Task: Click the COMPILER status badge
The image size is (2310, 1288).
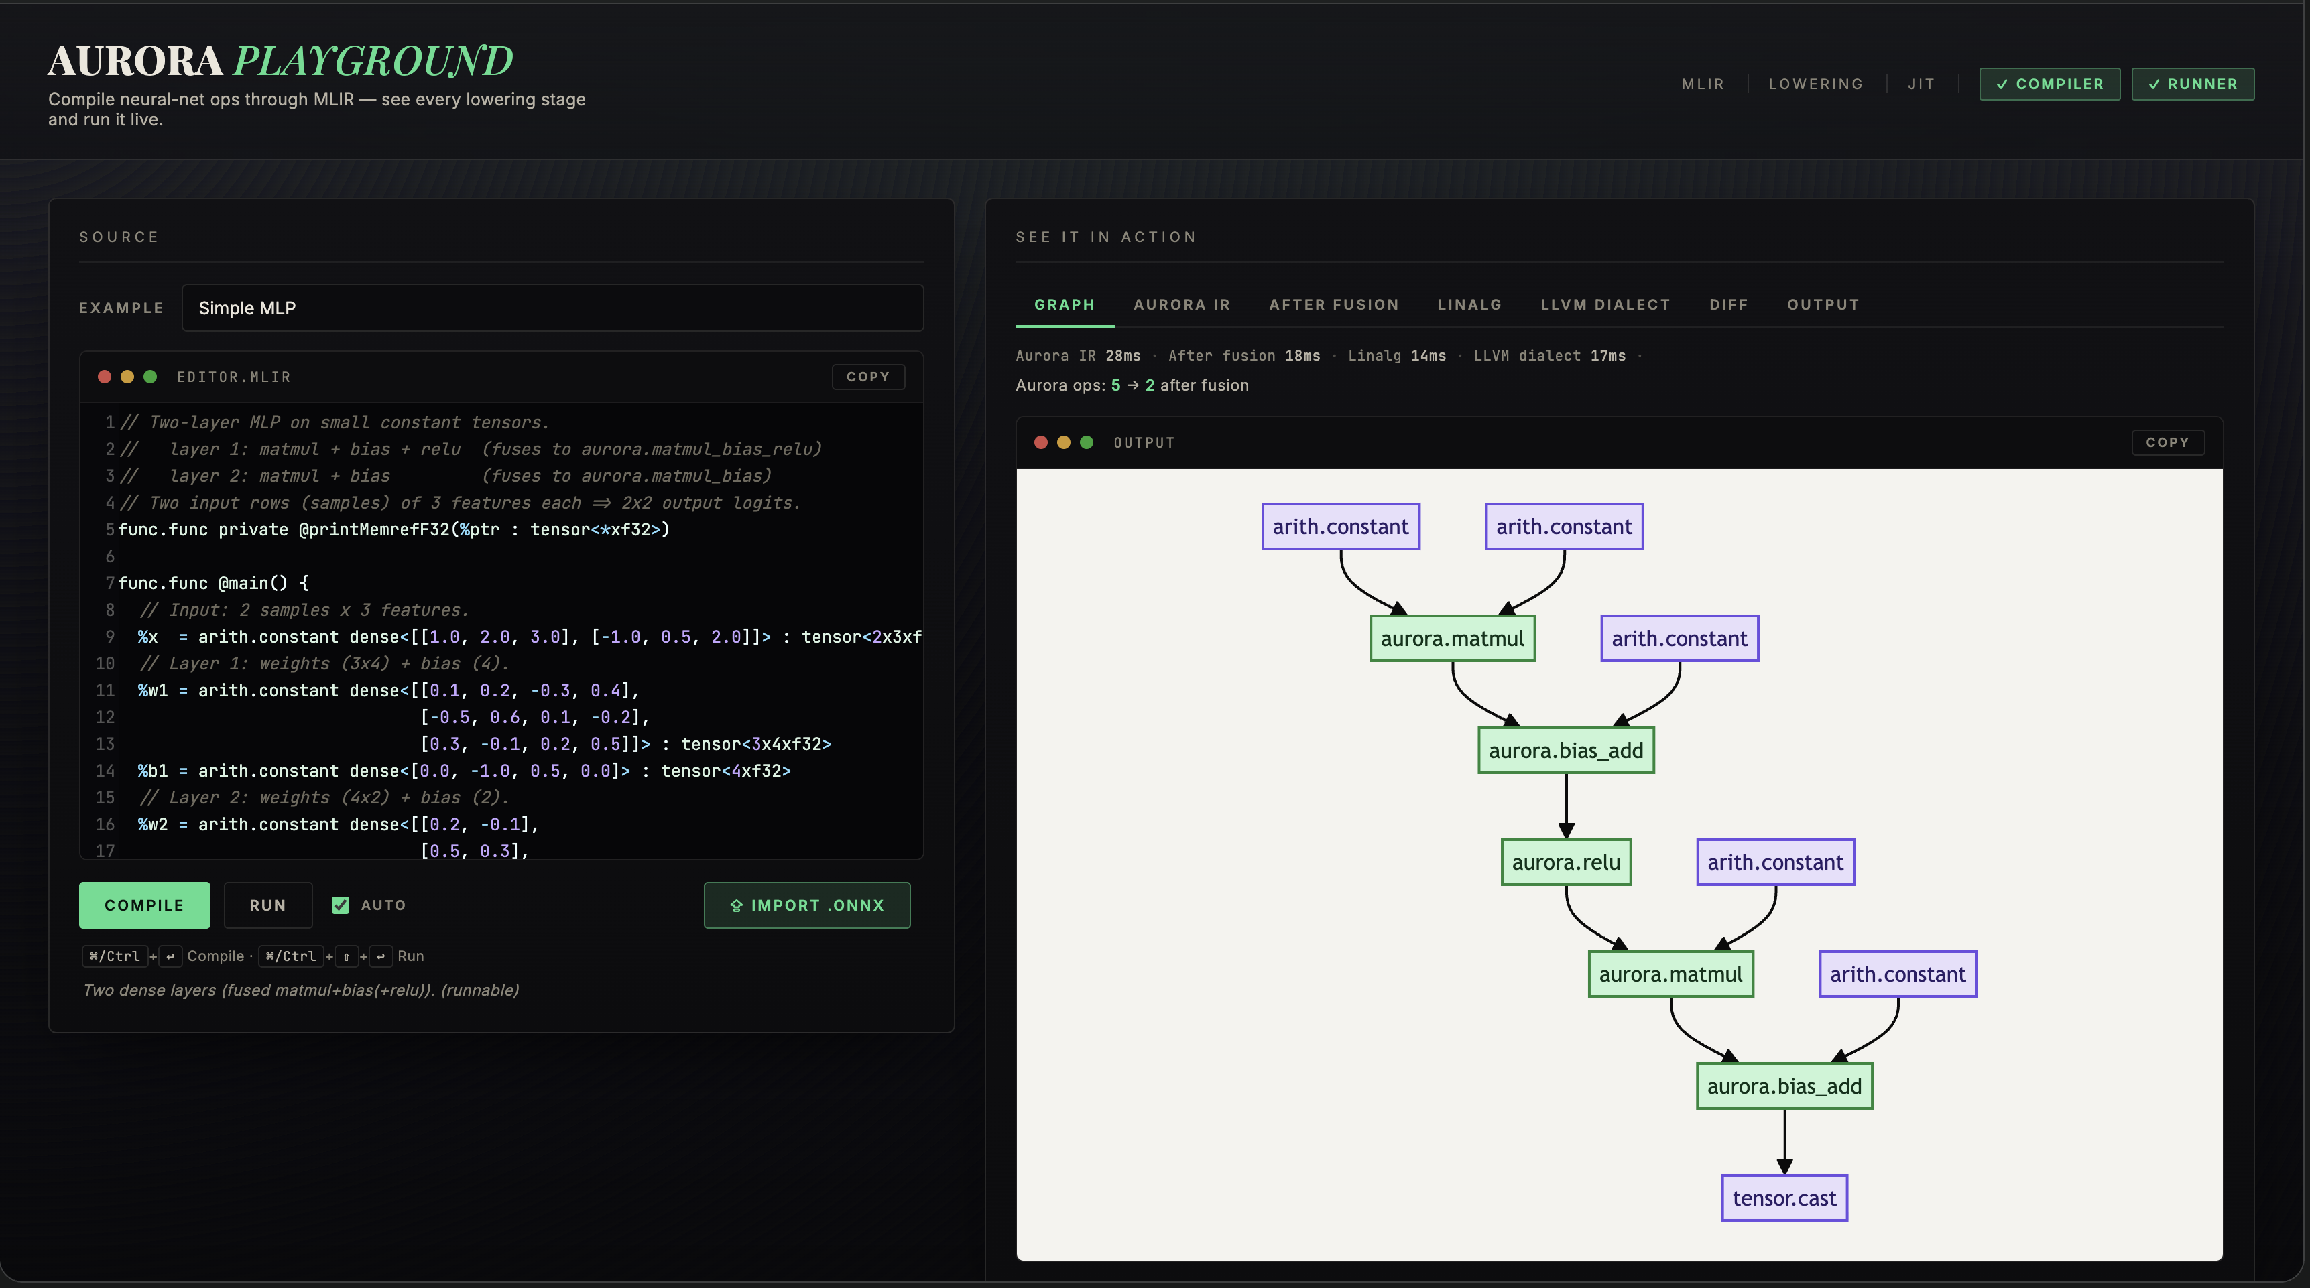Action: pyautogui.click(x=2050, y=84)
